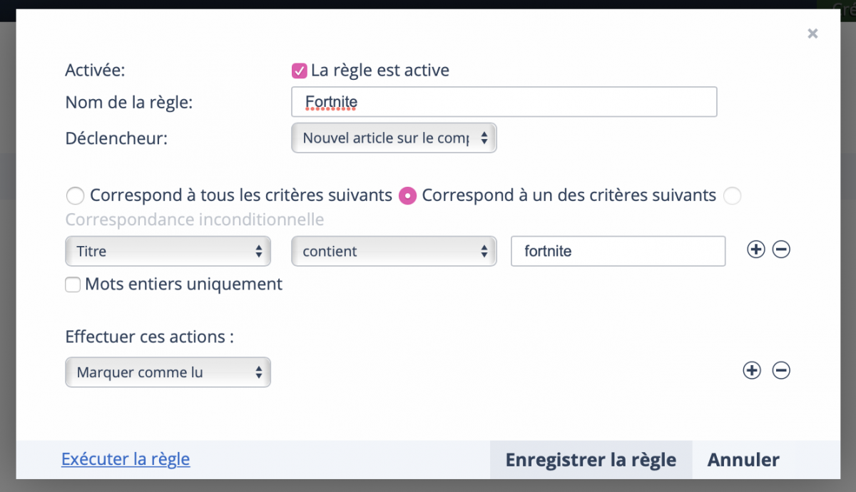Viewport: 856px width, 492px height.
Task: Close the rule dialog with the X
Action: 812,34
